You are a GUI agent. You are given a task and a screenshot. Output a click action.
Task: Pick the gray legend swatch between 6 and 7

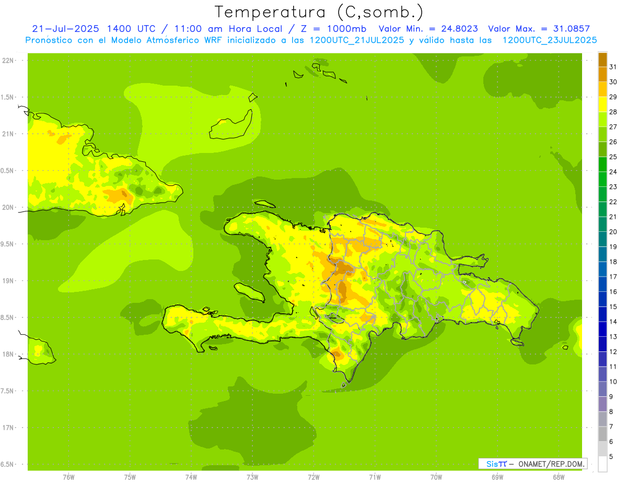coord(602,434)
